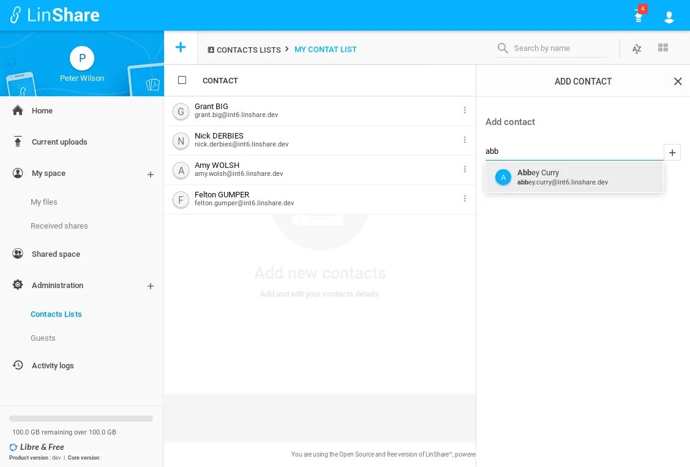The width and height of the screenshot is (690, 467).
Task: Click Felton GUMPER's avatar circle
Action: click(181, 200)
